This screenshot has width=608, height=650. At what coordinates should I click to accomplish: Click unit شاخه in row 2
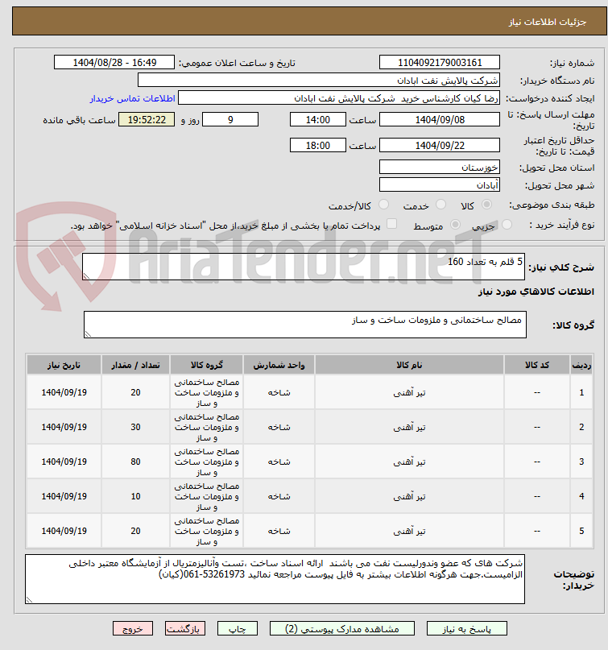point(279,428)
